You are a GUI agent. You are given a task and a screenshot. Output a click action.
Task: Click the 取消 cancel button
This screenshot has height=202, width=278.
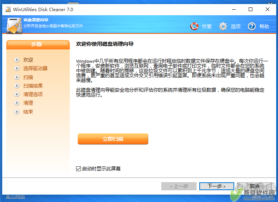pyautogui.click(x=254, y=186)
